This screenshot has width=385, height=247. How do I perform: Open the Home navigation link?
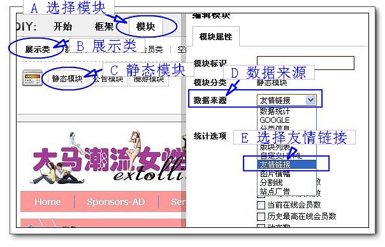[x=47, y=202]
